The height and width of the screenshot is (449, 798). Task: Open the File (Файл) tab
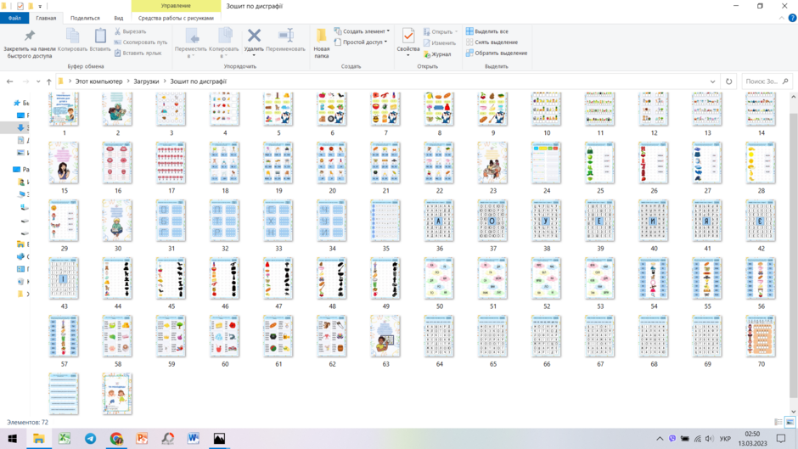[x=14, y=18]
